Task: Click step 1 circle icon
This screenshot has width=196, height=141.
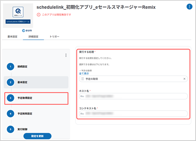Action: coord(10,67)
